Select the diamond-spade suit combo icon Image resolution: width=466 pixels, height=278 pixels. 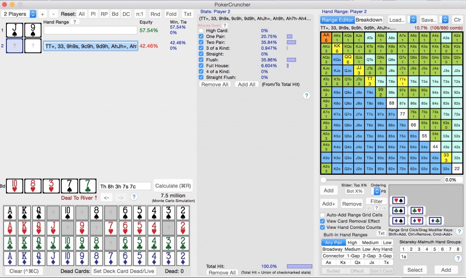pyautogui.click(x=398, y=221)
